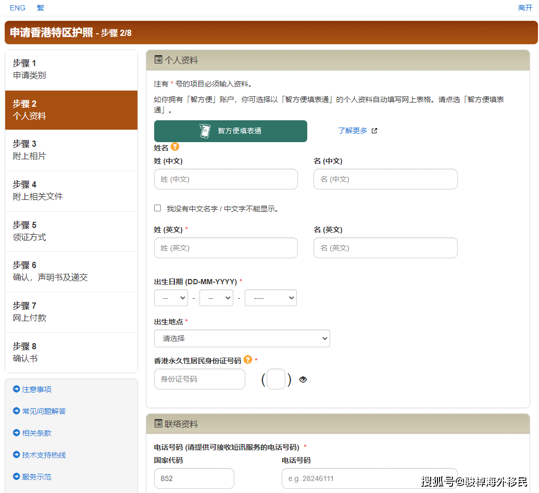
Task: Open the birth year dropdown
Action: [270, 298]
